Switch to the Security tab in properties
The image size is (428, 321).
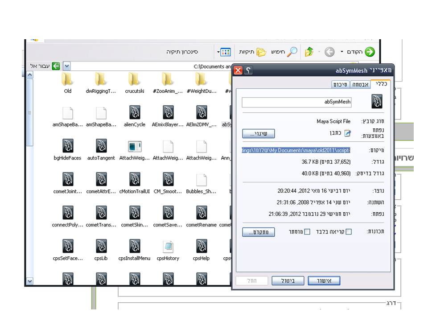click(x=360, y=85)
